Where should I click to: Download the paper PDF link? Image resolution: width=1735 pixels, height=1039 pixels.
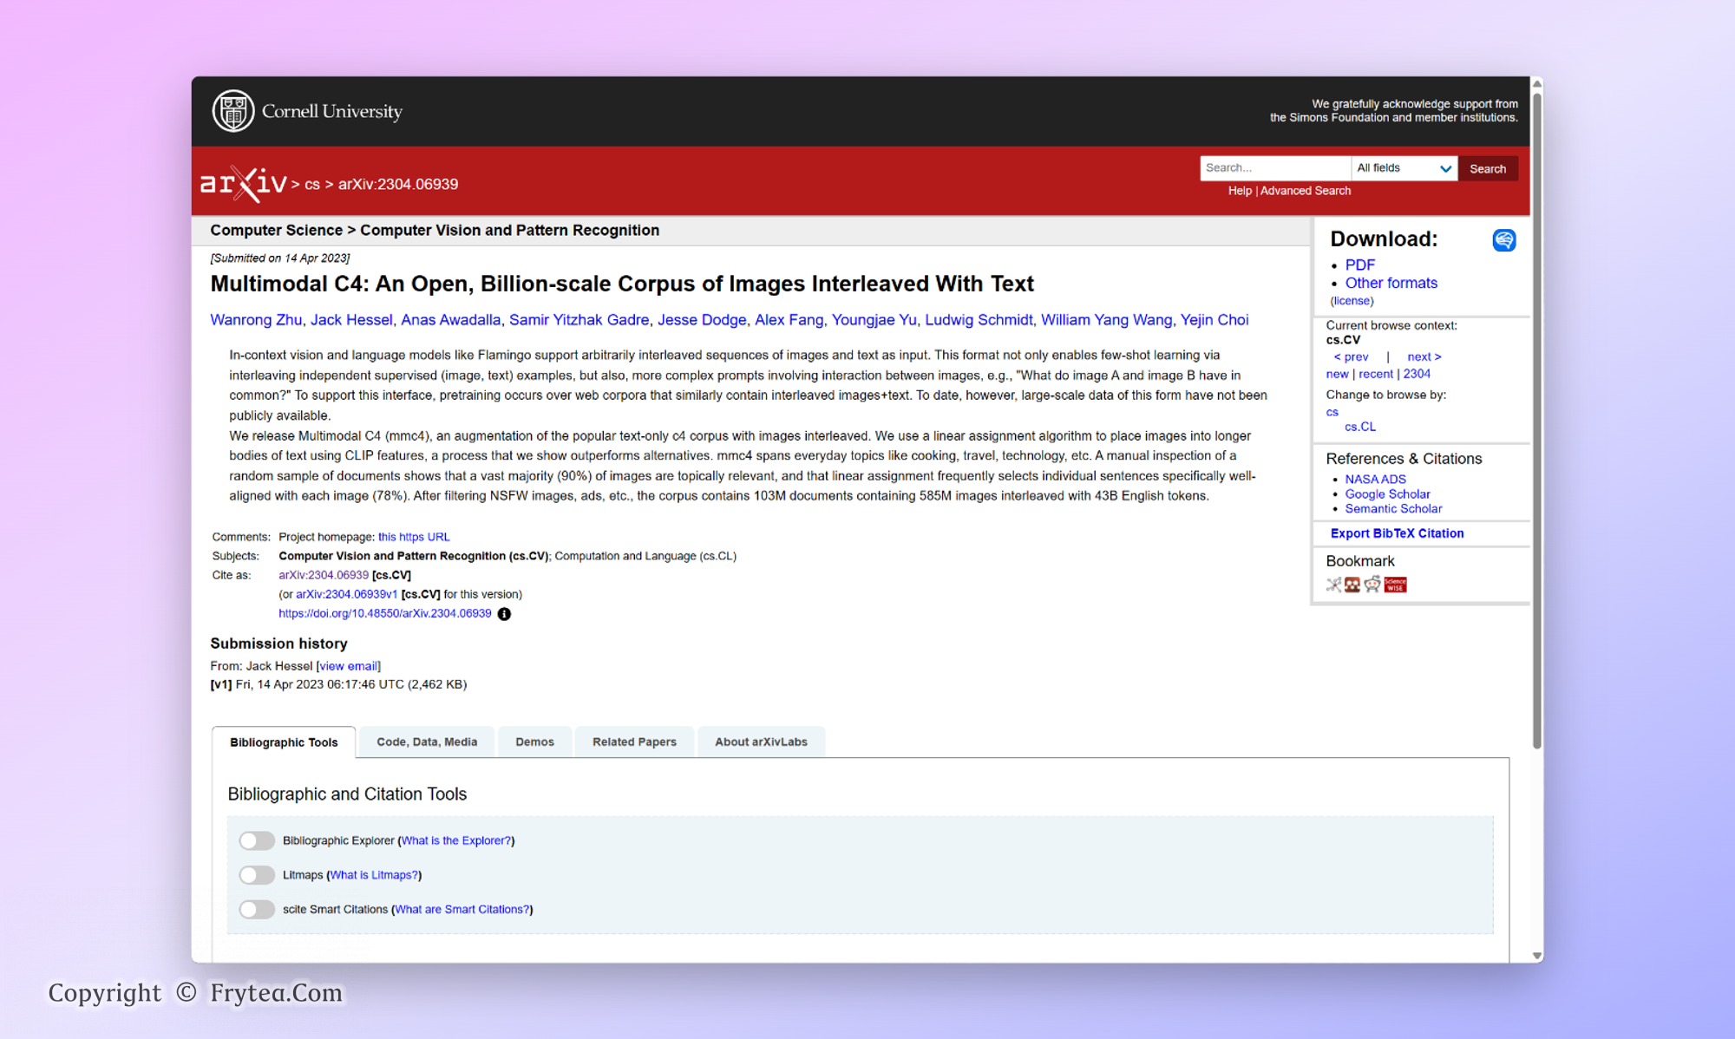click(1359, 265)
